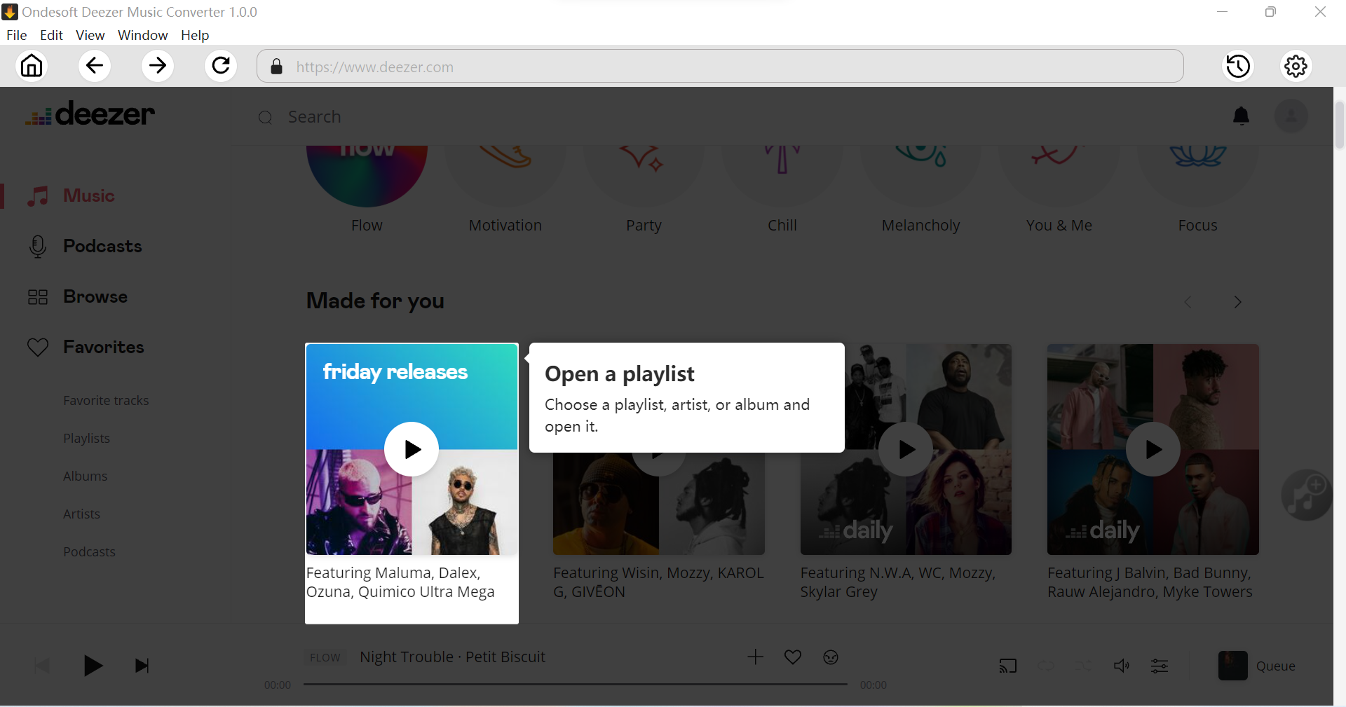Show next Made for you items
Image resolution: width=1346 pixels, height=707 pixels.
1238,302
